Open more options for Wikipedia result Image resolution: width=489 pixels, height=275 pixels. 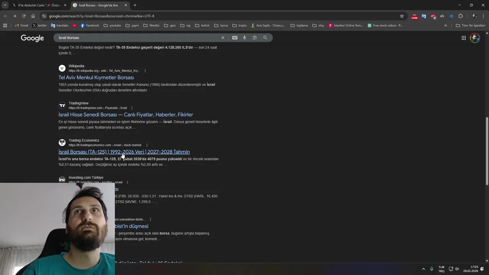(145, 71)
